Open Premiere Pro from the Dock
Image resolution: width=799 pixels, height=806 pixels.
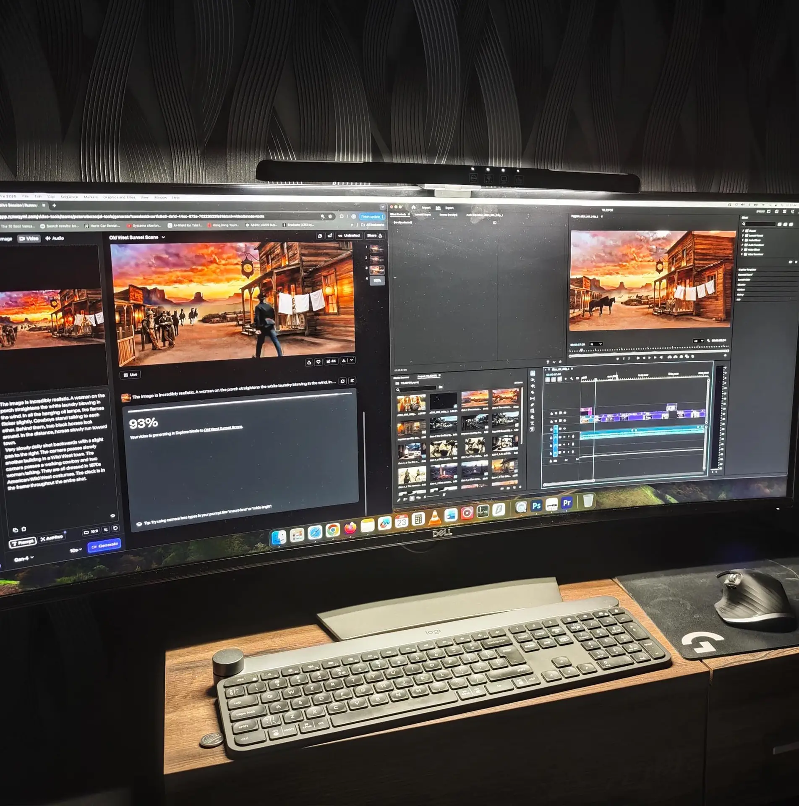(567, 503)
